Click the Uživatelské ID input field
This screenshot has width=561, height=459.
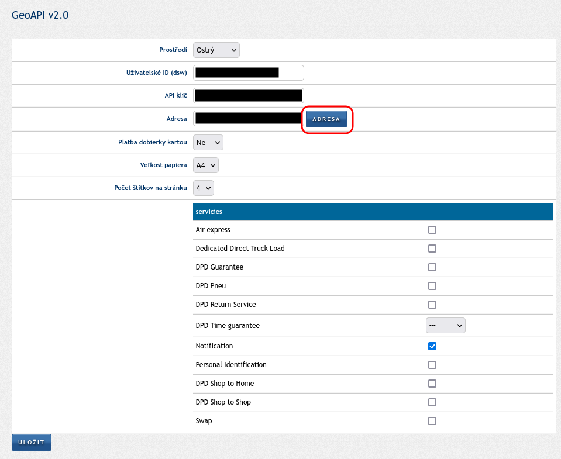tap(248, 73)
